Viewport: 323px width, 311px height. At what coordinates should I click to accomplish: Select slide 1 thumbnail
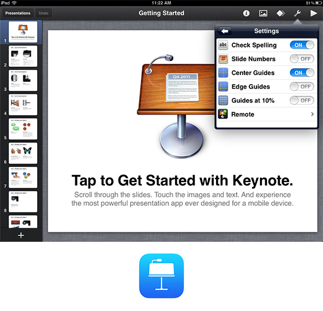23,32
